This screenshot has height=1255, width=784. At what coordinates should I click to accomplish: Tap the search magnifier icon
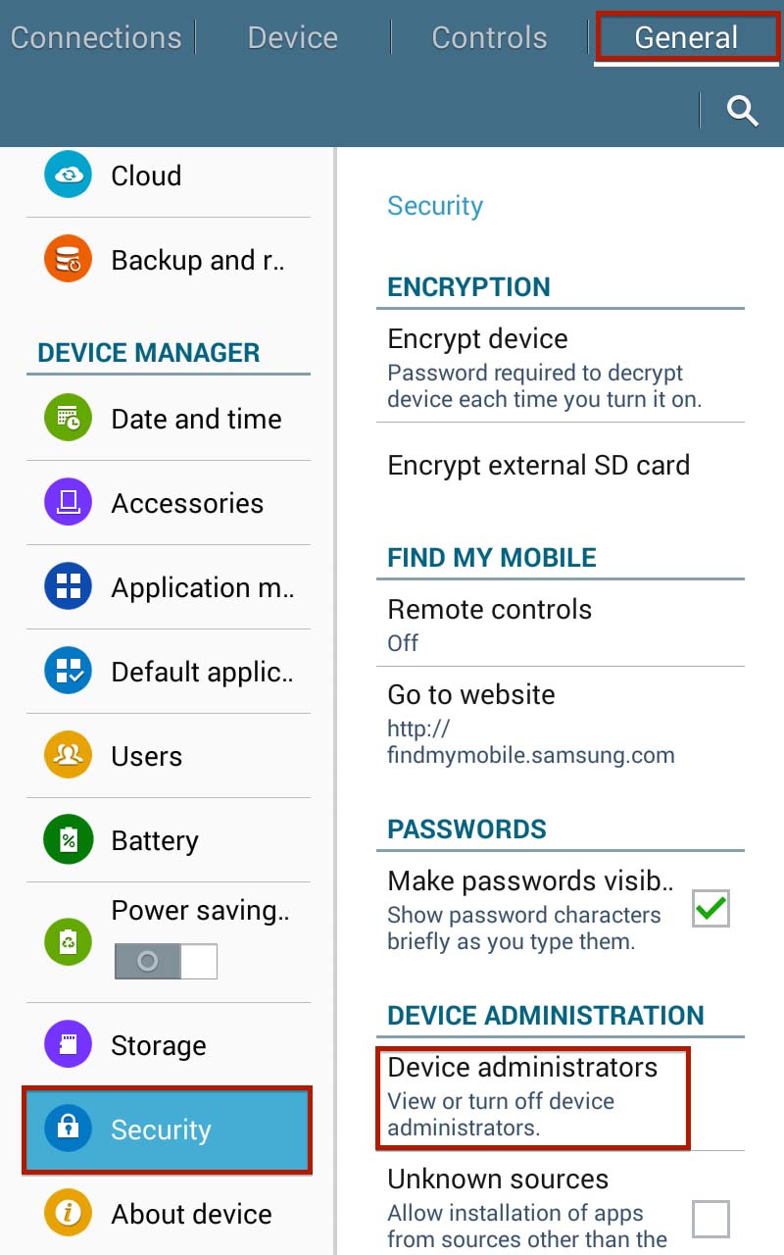pyautogui.click(x=743, y=112)
